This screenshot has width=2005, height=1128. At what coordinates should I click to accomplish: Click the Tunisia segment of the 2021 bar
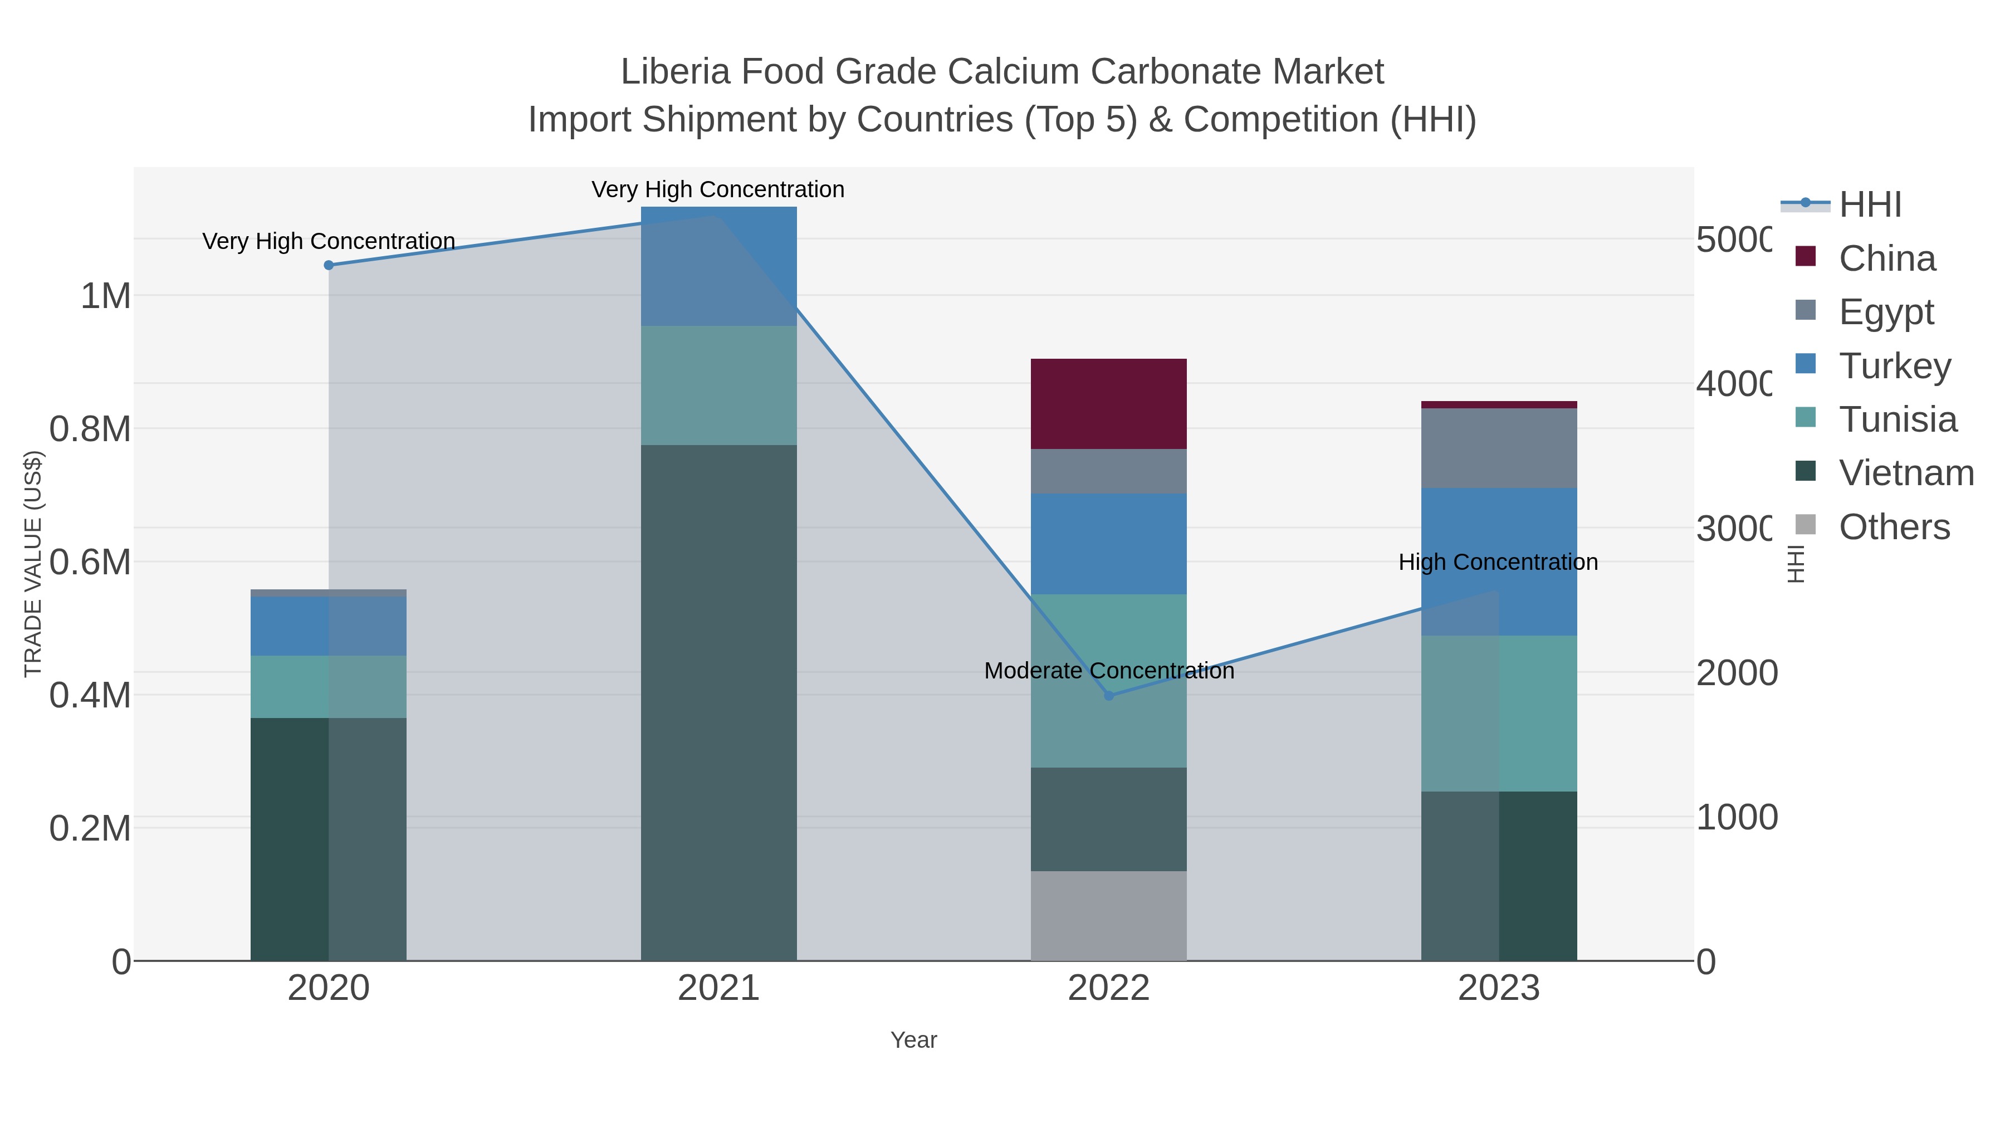(718, 385)
